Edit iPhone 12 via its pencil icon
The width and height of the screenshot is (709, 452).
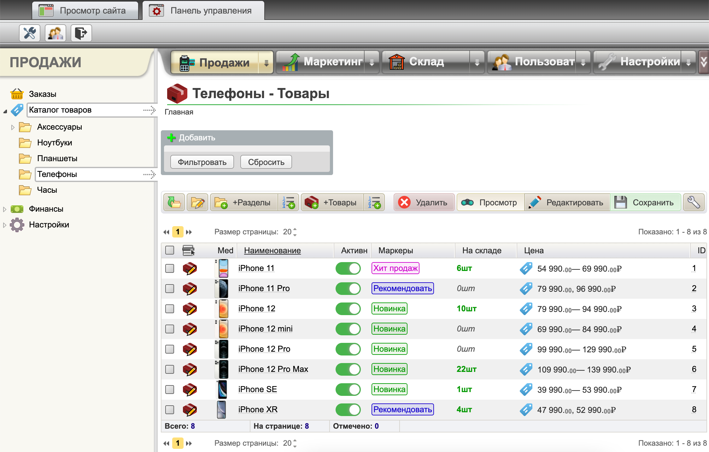[x=190, y=309]
